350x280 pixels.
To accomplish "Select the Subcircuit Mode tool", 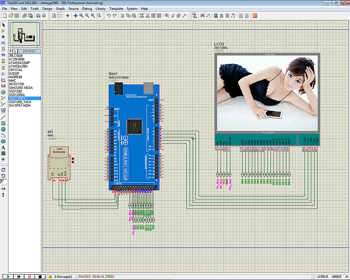I will click(x=3, y=61).
